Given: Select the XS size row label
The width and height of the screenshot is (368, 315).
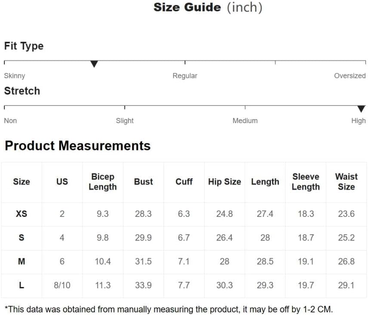Looking at the screenshot, I should [21, 214].
